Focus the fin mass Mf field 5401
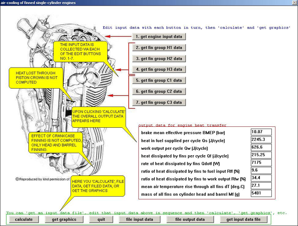Screen dimensions: 298x226 coord(261,193)
